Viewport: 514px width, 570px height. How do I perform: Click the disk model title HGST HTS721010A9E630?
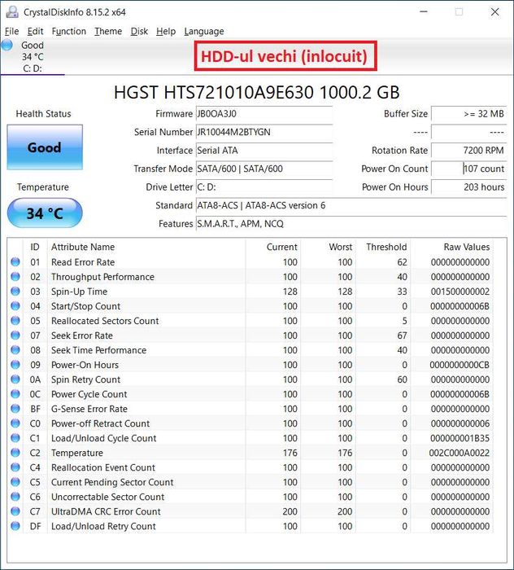257,92
